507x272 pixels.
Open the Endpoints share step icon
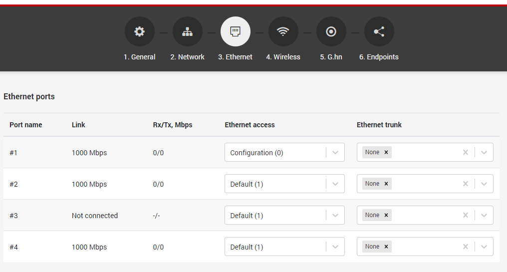coord(379,32)
